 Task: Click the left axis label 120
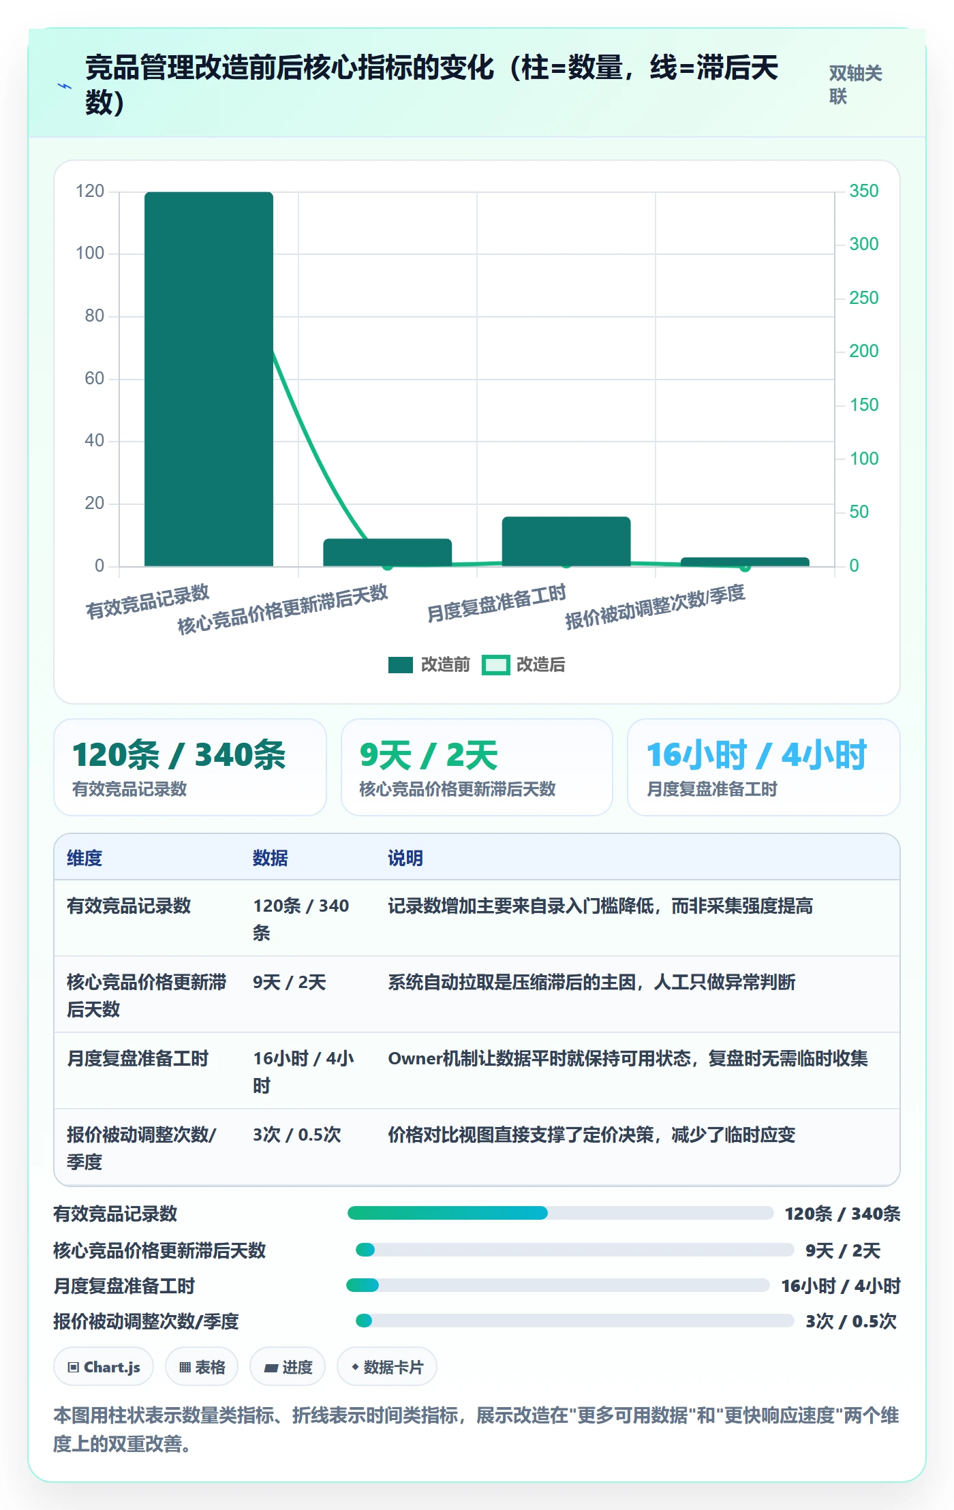[90, 191]
